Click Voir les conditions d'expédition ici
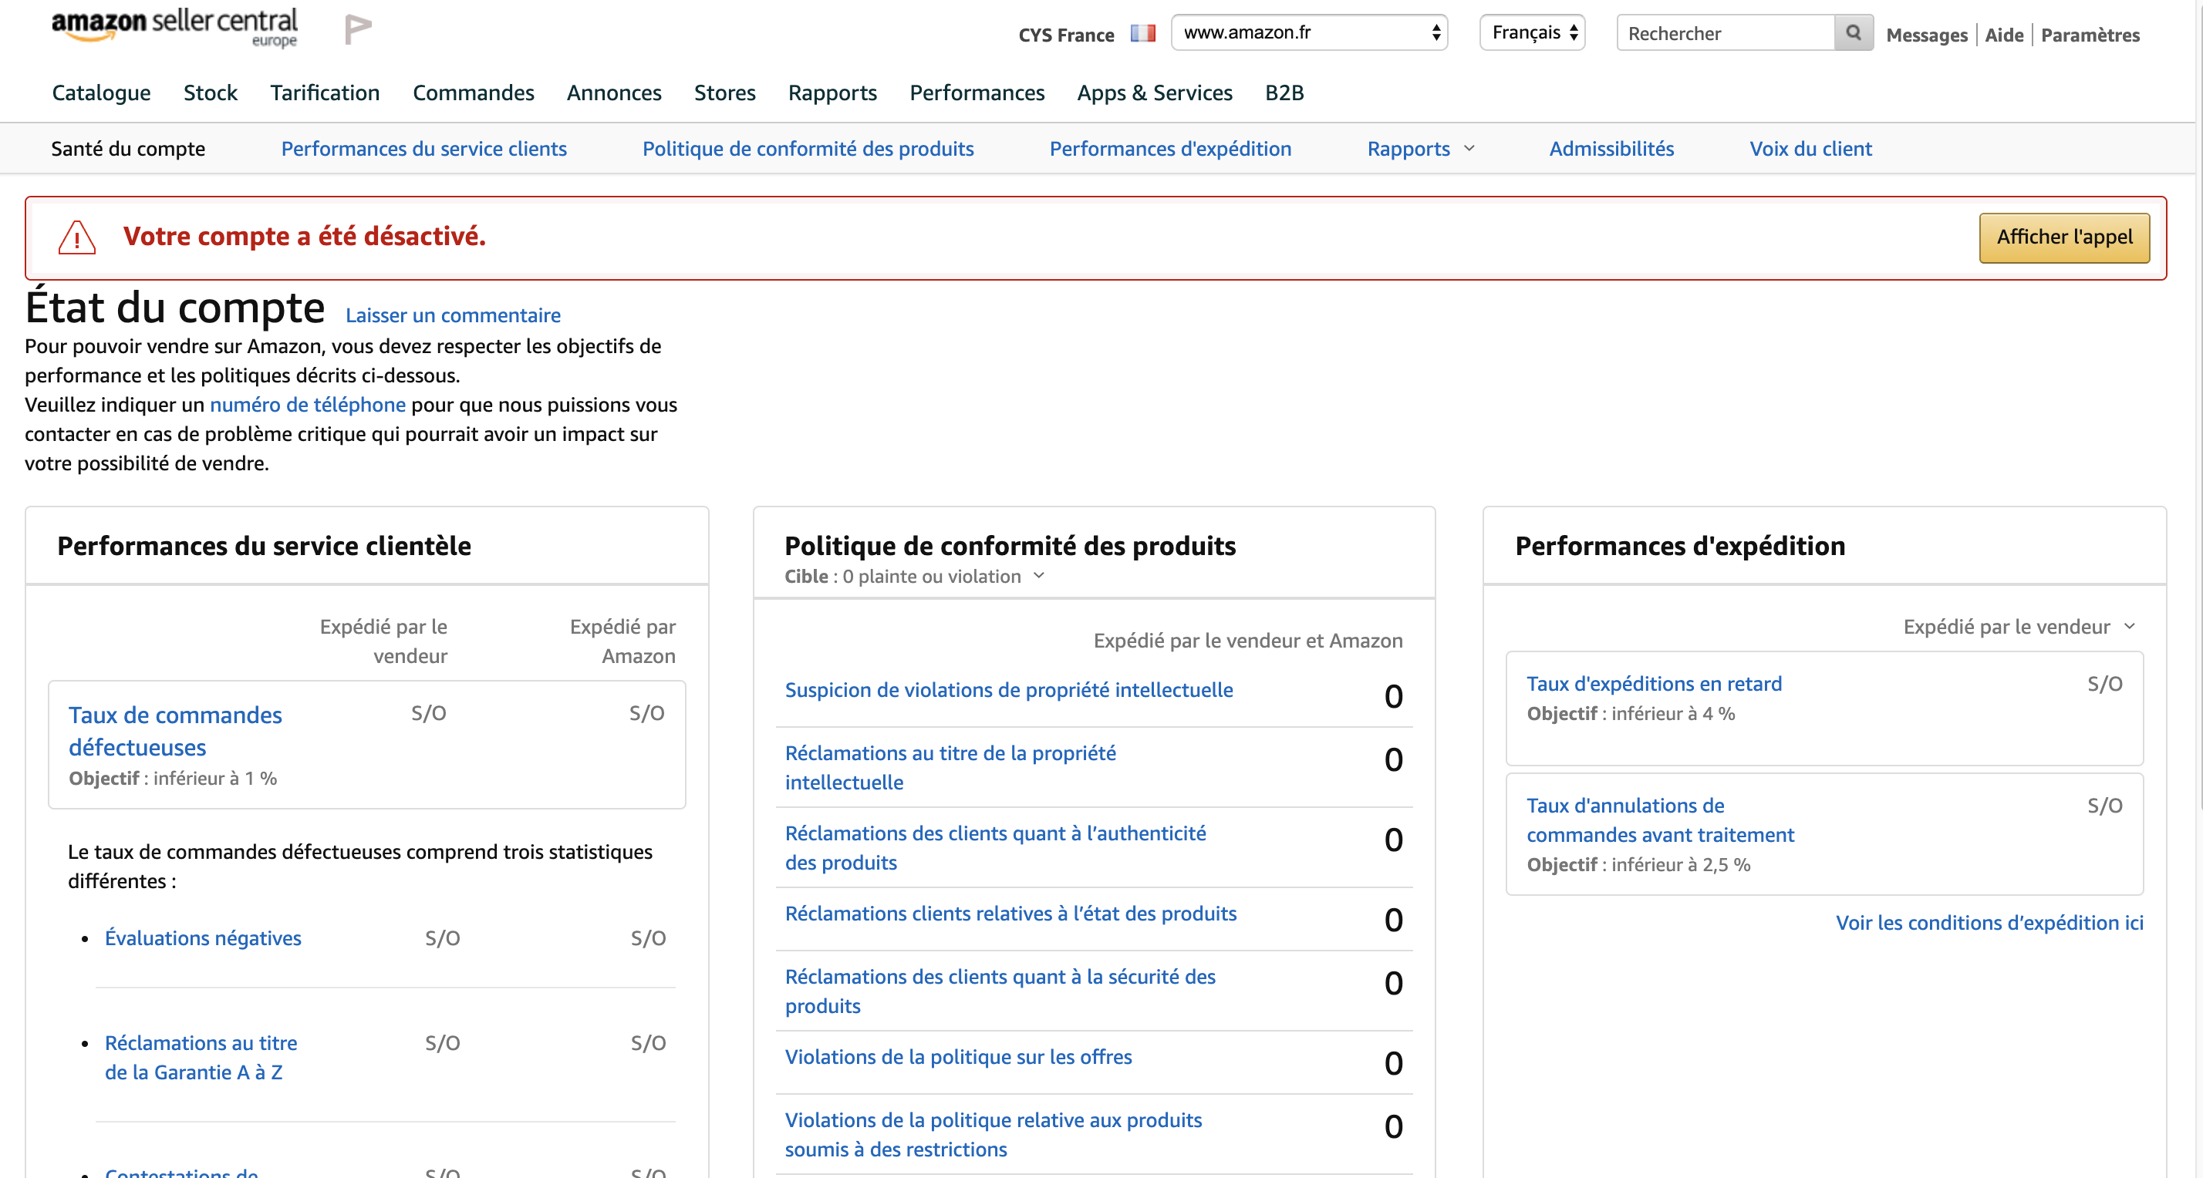 click(1989, 922)
